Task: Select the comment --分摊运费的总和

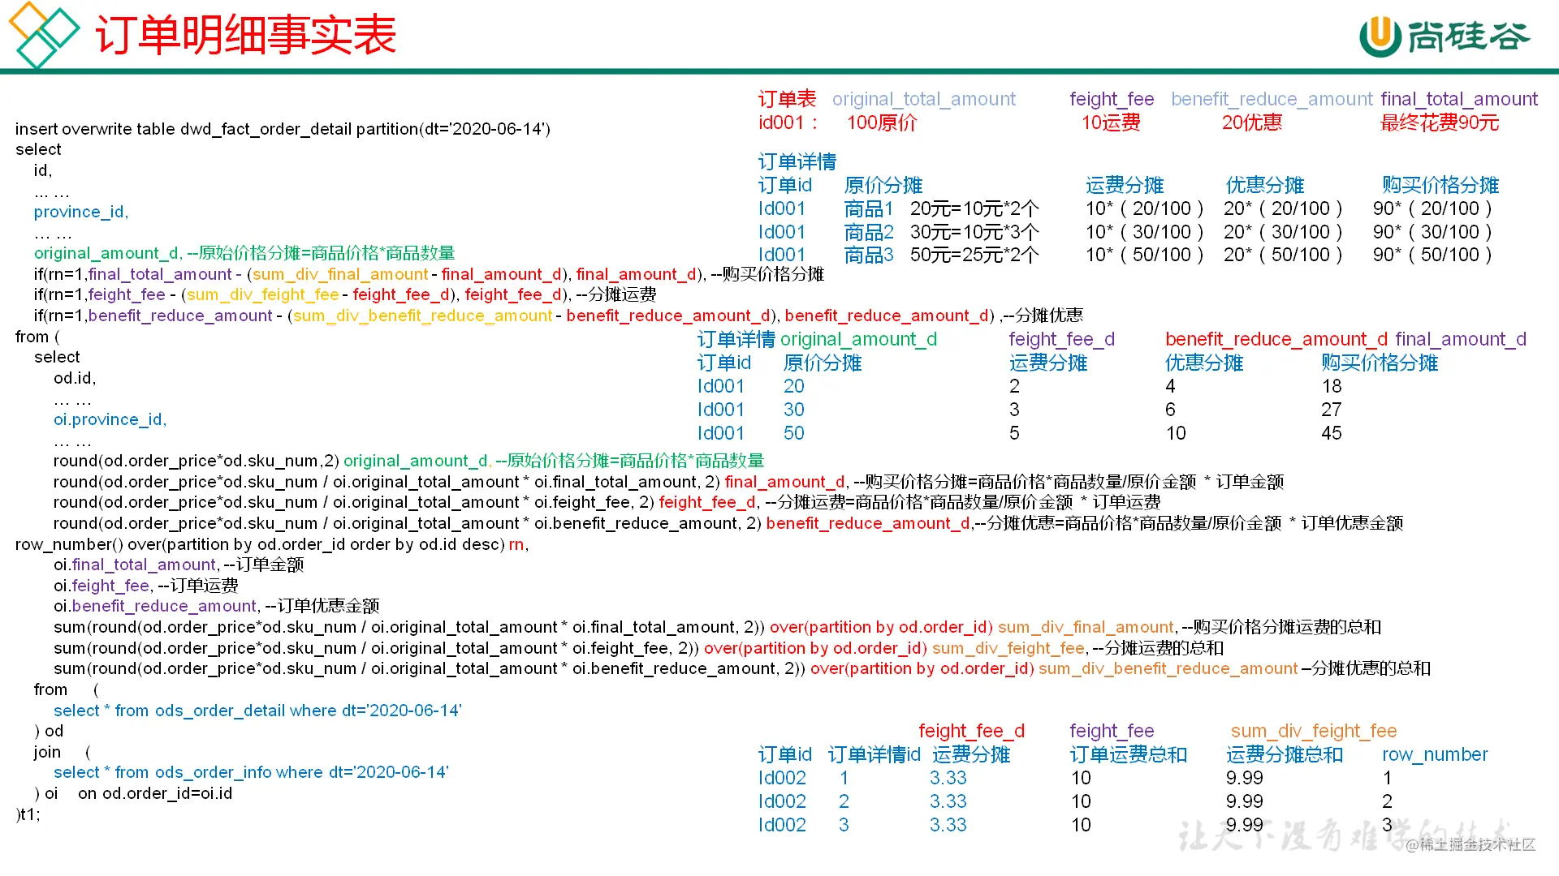Action: [1158, 648]
